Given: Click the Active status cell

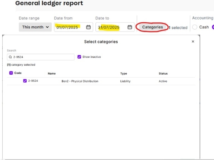Looking at the screenshot, I should point(163,81).
